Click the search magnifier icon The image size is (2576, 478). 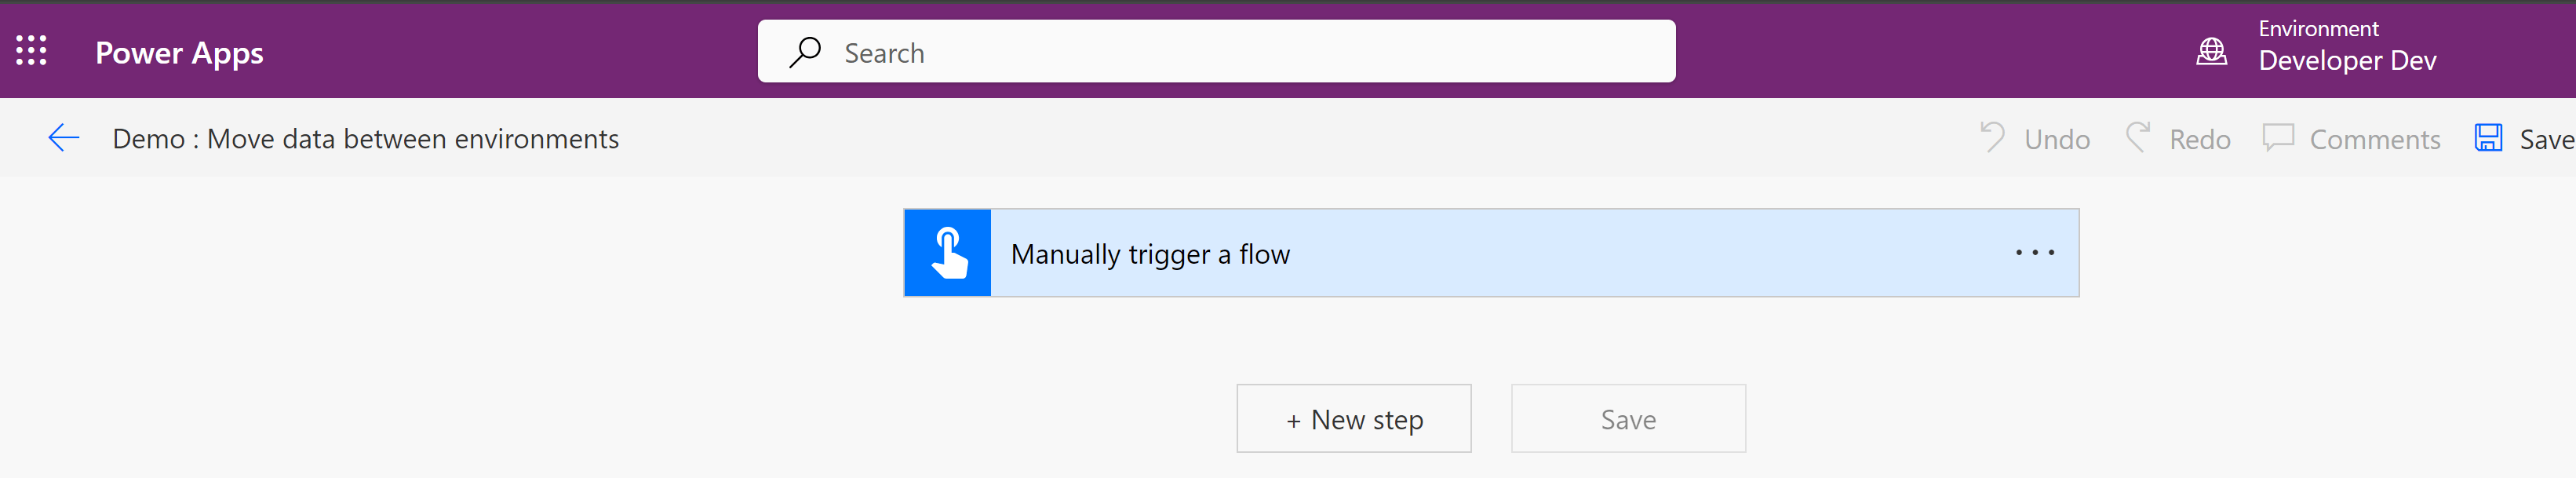[x=805, y=52]
